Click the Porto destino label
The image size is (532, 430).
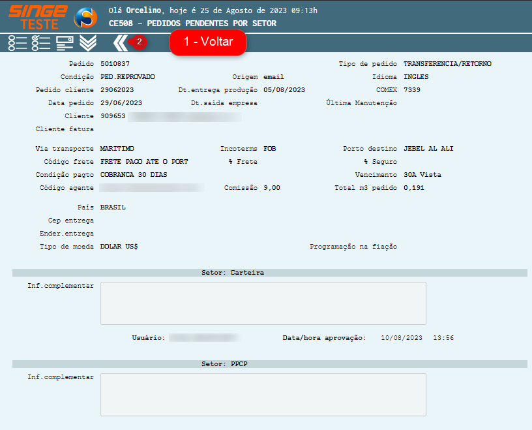(370, 149)
